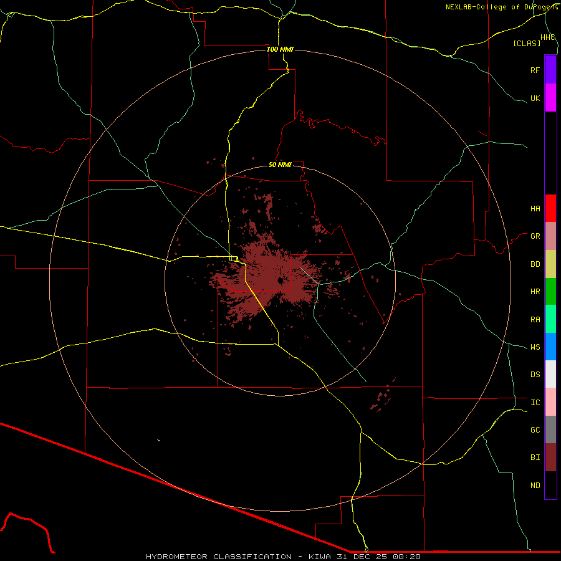
Task: Select the dusty pink GR legend swatch
Action: [x=550, y=236]
